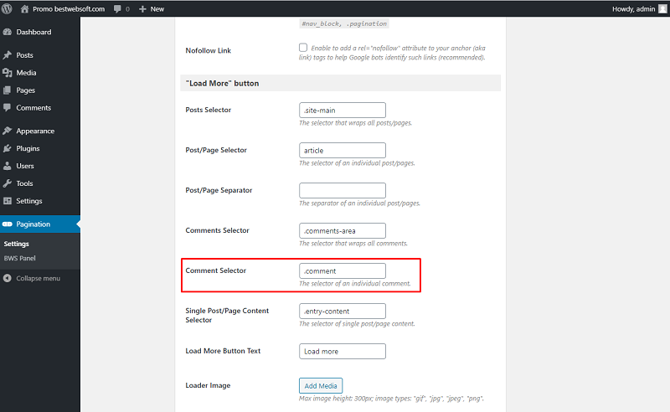Open the Users menu

click(x=25, y=166)
